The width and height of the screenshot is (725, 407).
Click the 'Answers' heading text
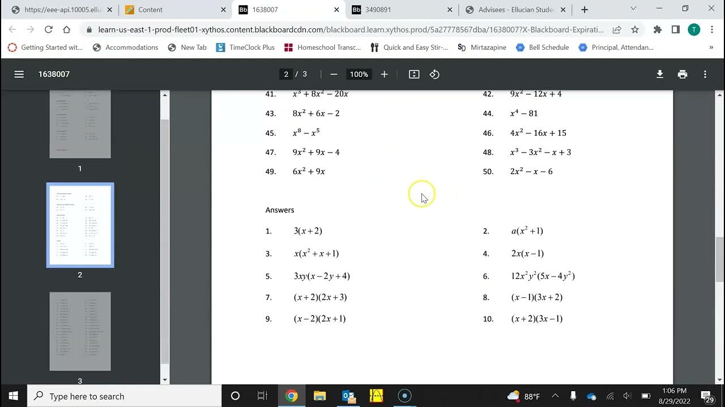280,210
